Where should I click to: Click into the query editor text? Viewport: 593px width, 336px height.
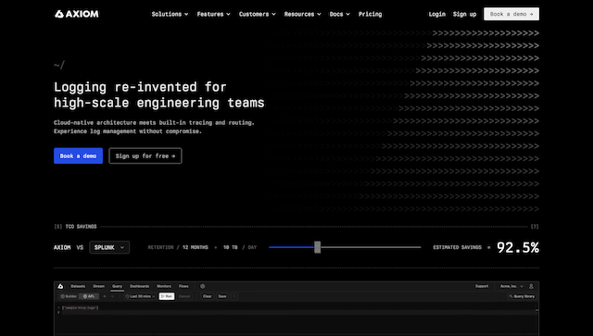pyautogui.click(x=81, y=307)
